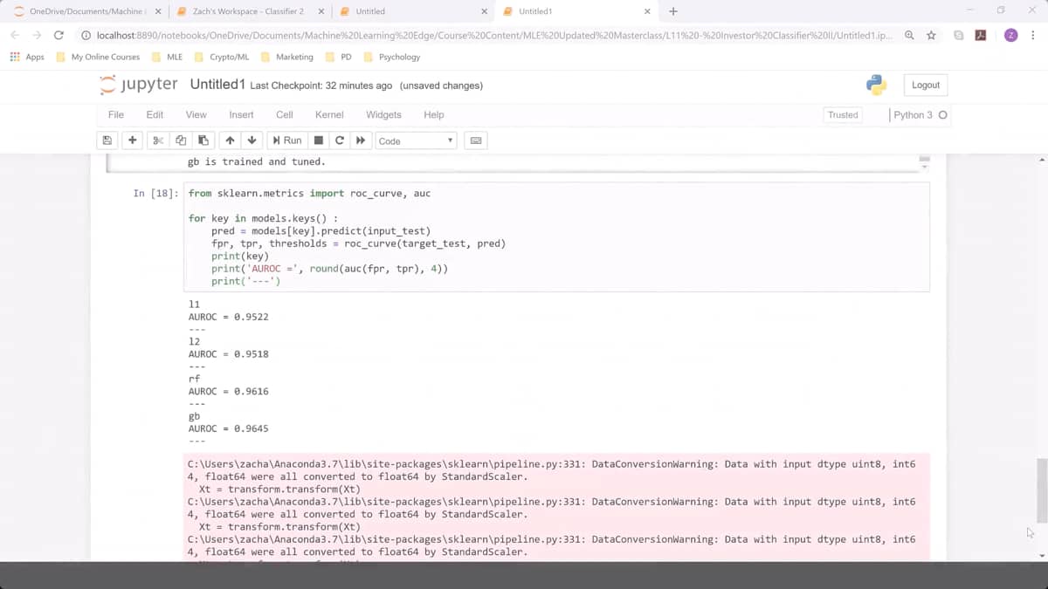
Task: Go back in browser history
Action: 15,35
